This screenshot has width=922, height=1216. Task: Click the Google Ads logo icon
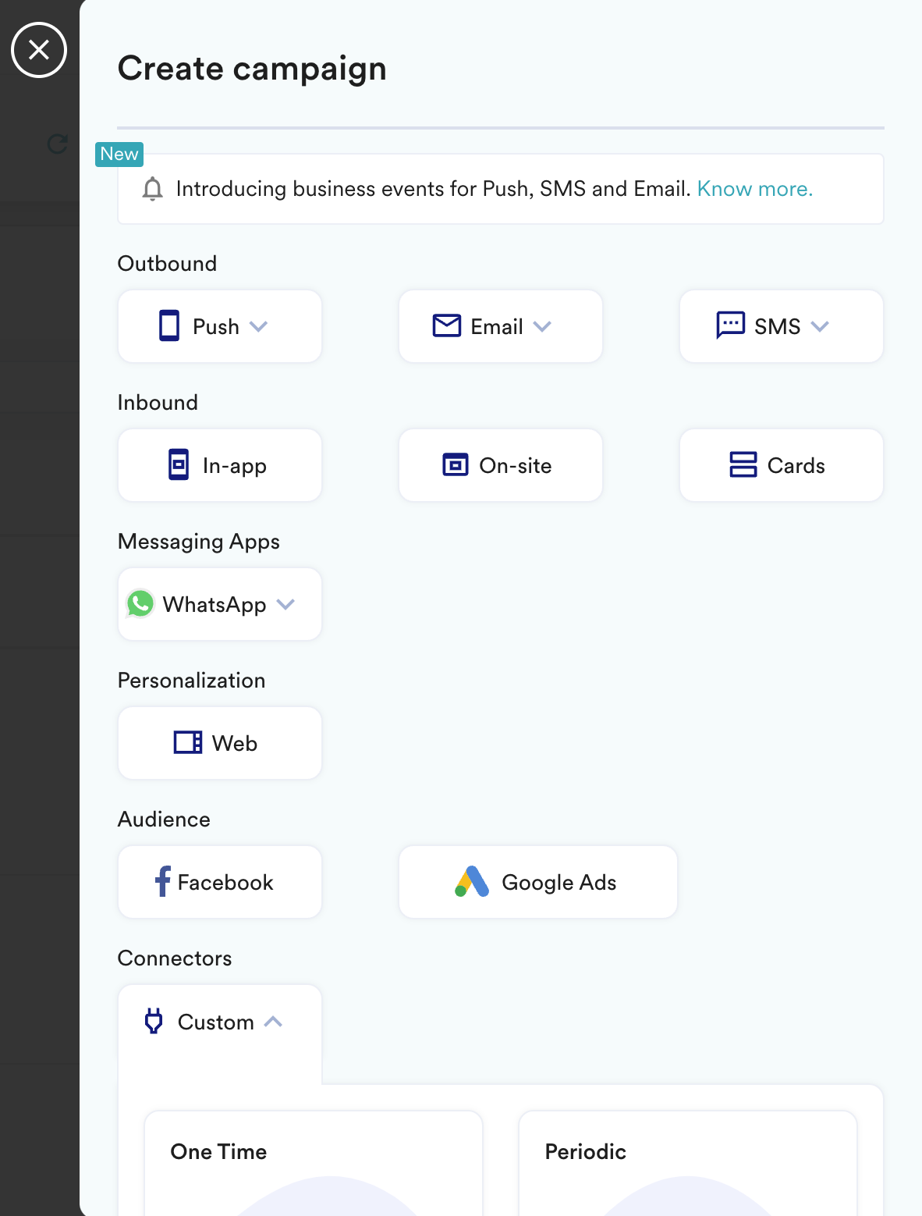(472, 882)
